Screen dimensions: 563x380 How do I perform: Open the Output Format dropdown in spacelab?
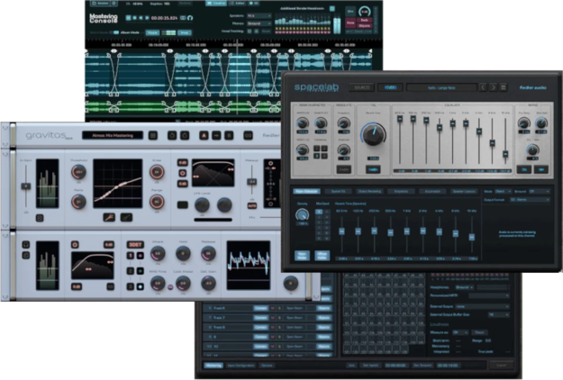pos(530,200)
